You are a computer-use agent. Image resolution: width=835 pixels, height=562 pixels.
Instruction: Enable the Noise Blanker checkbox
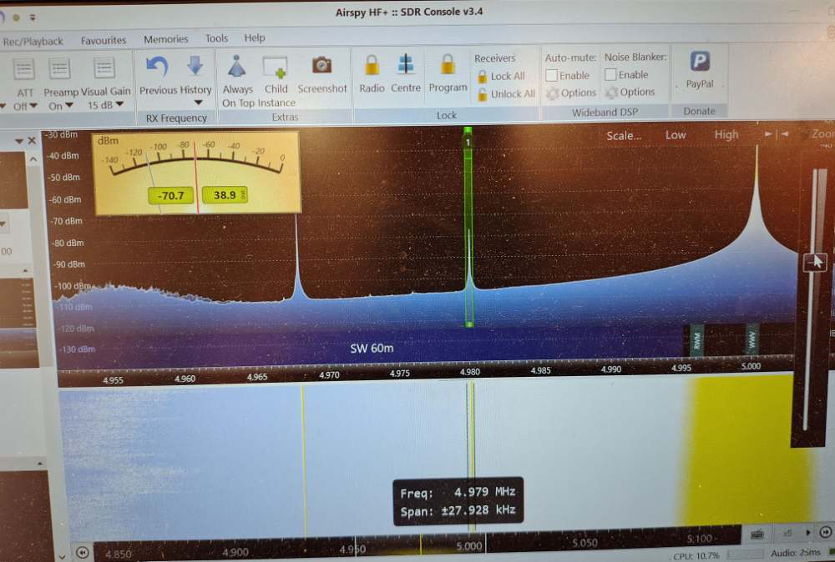[611, 75]
